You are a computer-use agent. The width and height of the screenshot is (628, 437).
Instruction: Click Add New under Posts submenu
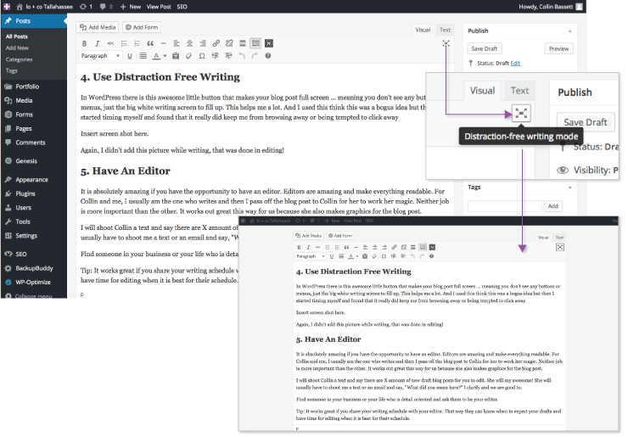pyautogui.click(x=17, y=48)
